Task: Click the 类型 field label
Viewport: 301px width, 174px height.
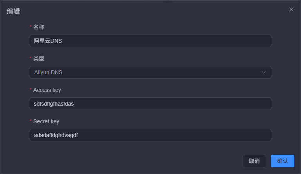Action: [x=39, y=59]
